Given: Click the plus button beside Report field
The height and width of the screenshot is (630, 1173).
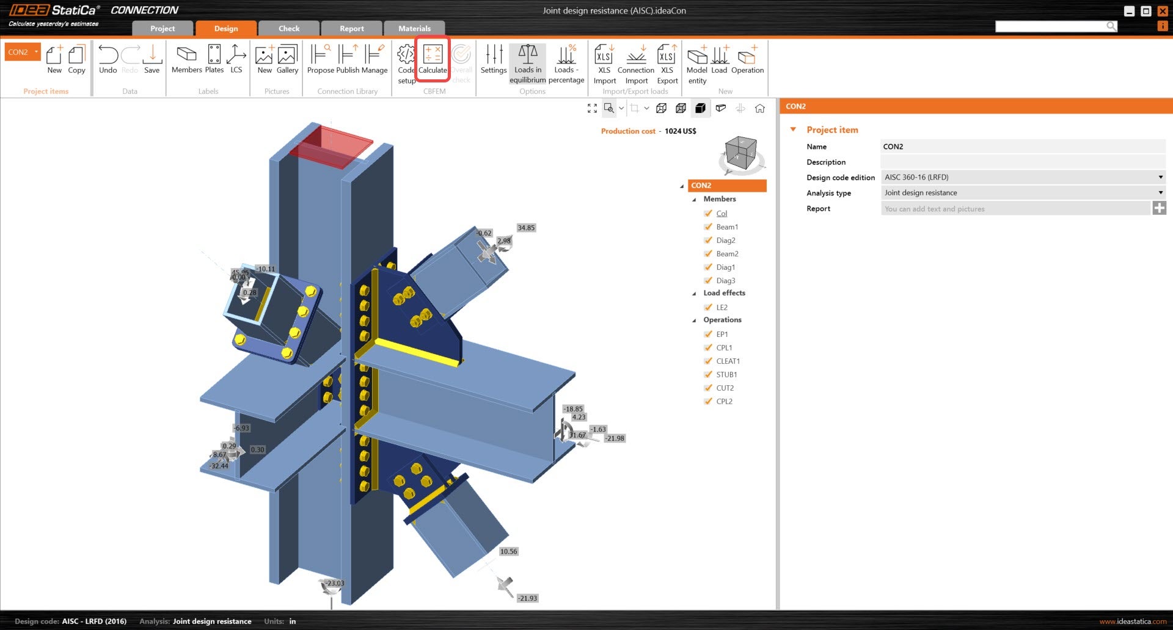Looking at the screenshot, I should tap(1159, 208).
